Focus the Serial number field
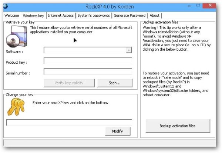This screenshot has width=222, height=153. [88, 71]
